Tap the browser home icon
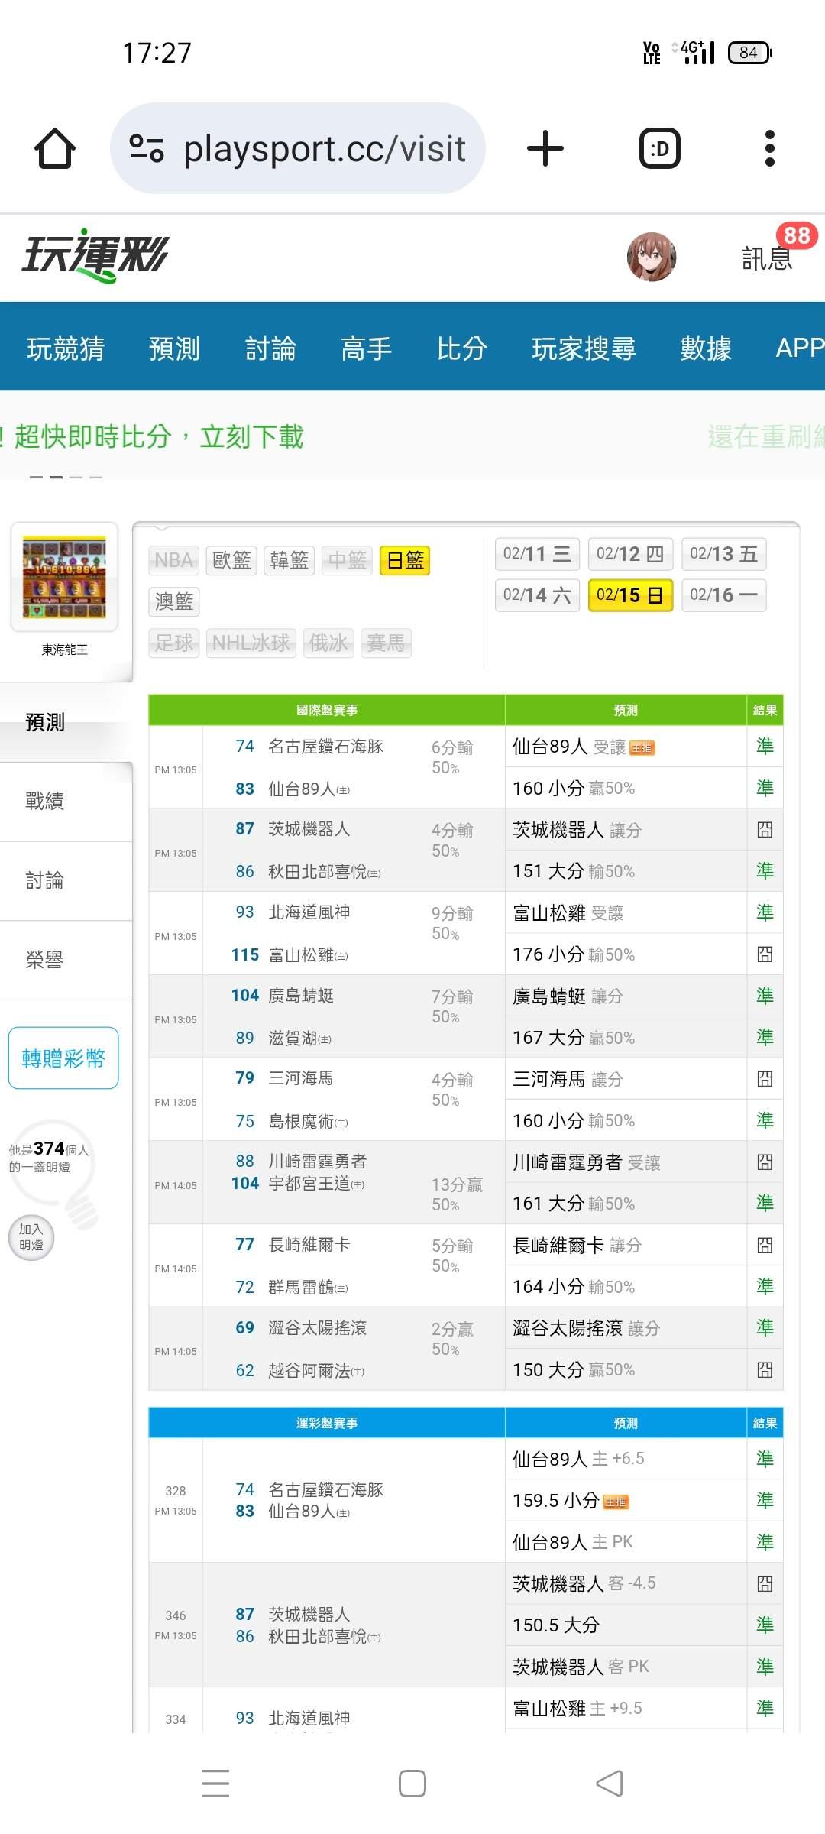The width and height of the screenshot is (825, 1834). point(55,148)
